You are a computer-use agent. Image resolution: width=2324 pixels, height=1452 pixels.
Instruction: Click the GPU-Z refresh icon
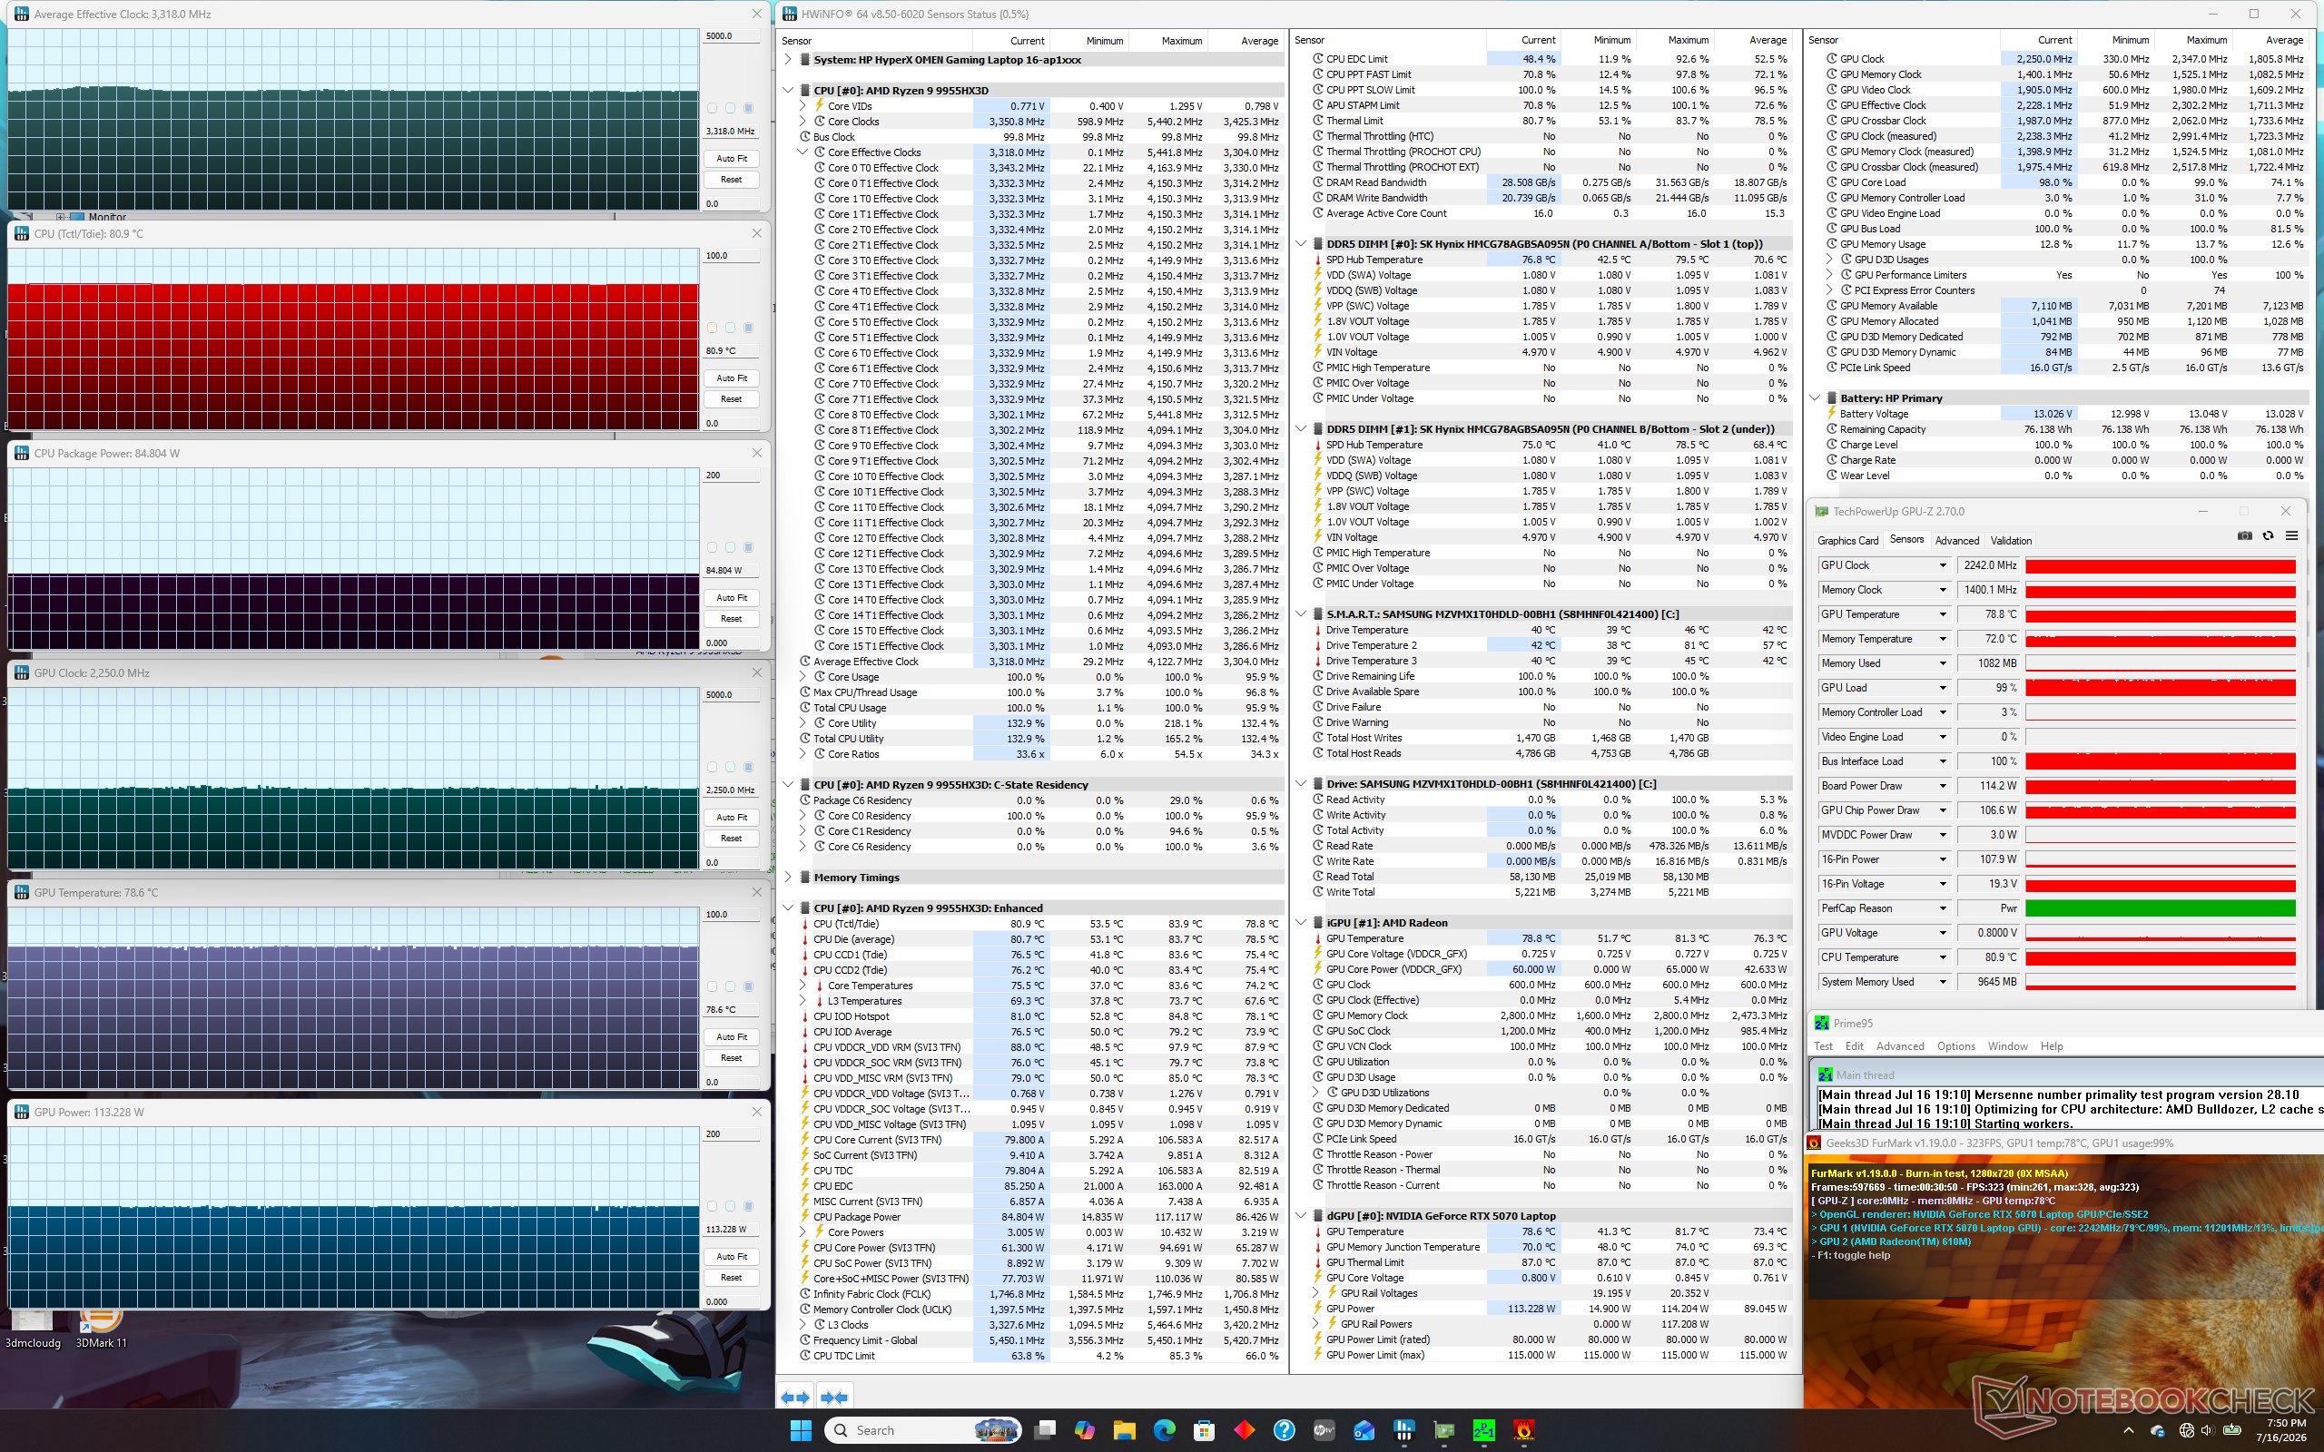point(2269,535)
